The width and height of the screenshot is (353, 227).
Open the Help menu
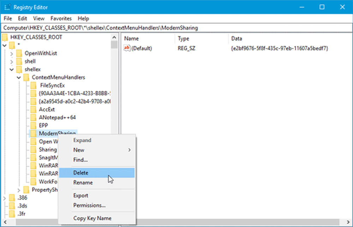(x=83, y=18)
